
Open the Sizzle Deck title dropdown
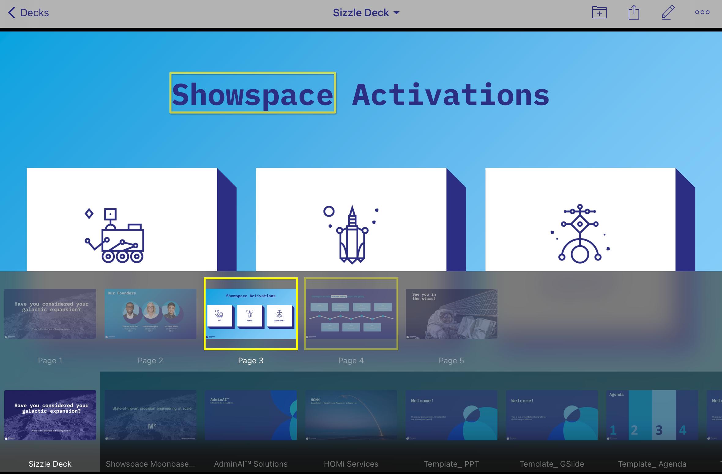pos(366,13)
